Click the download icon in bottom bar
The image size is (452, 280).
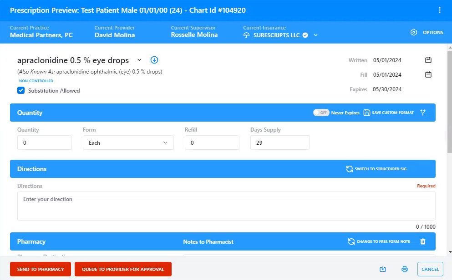(383, 269)
